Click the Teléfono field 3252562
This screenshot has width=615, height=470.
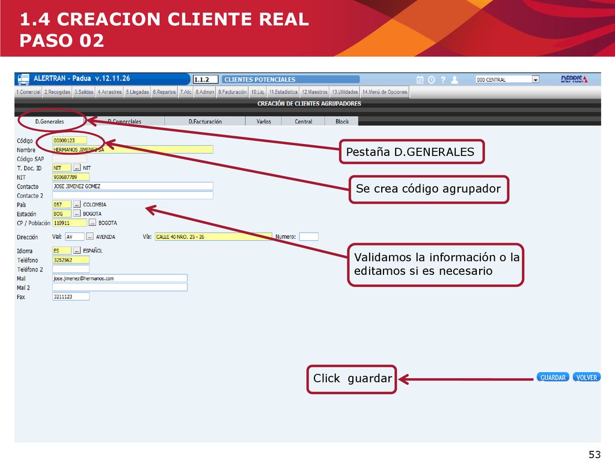70,260
